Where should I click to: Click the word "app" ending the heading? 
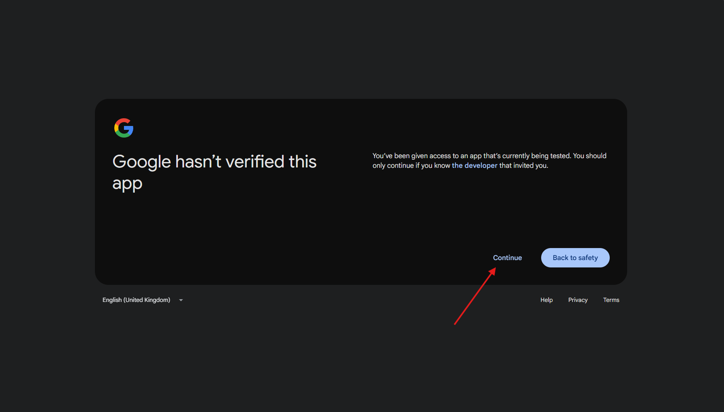127,183
